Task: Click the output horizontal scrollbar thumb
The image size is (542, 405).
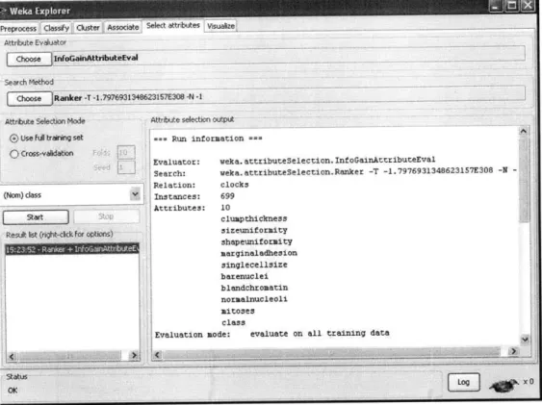Action: [331, 353]
